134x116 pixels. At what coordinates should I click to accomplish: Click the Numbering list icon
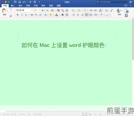pos(79,10)
